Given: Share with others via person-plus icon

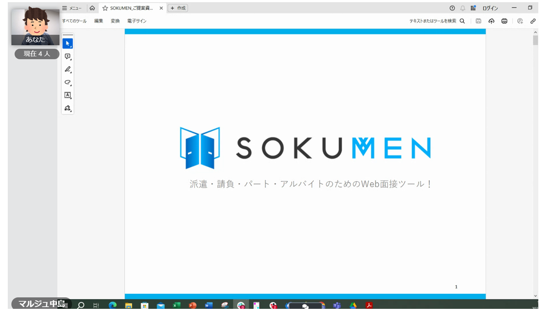Looking at the screenshot, I should [520, 21].
